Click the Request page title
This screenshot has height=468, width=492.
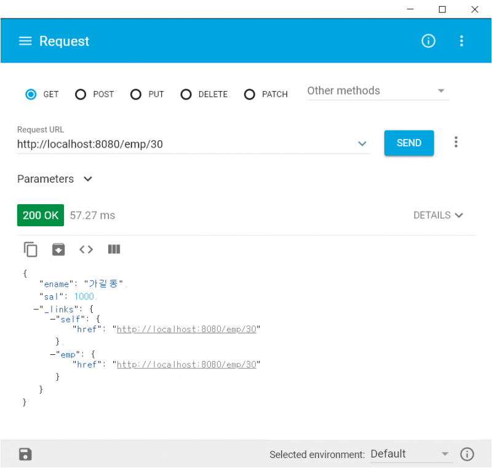64,41
